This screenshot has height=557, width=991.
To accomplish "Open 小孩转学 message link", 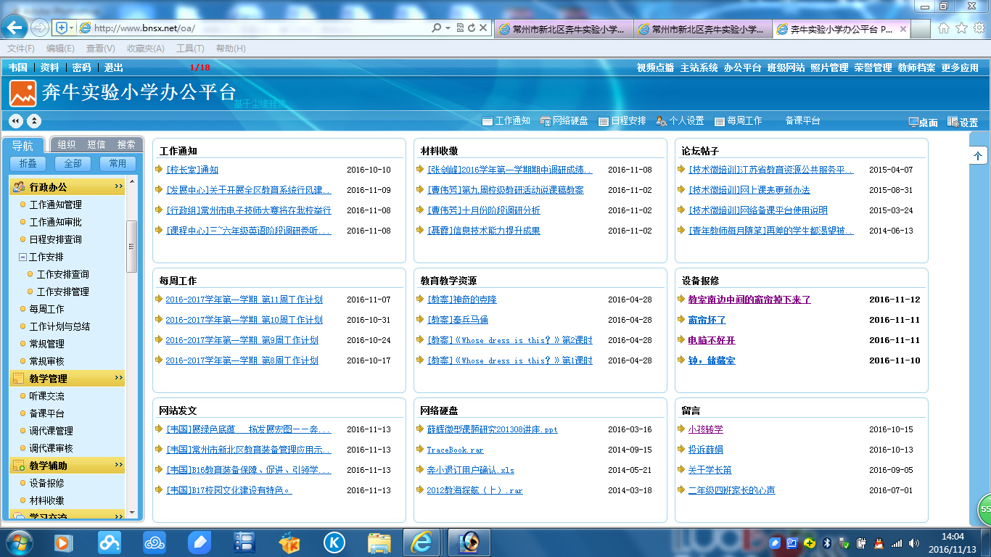I will [705, 429].
